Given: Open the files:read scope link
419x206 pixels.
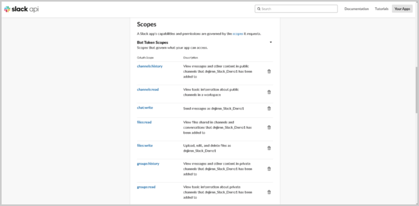Looking at the screenshot, I should (x=144, y=122).
